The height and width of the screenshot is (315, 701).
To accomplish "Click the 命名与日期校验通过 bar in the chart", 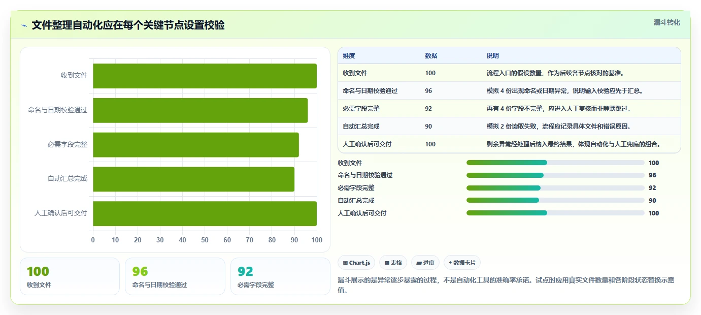I will (x=200, y=110).
